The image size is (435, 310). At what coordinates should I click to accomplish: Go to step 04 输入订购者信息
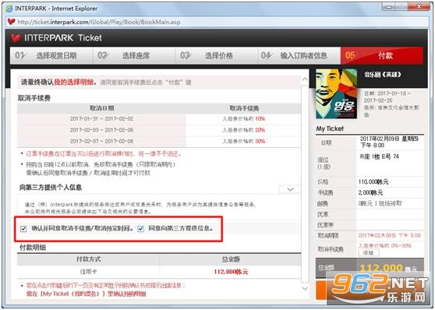click(x=299, y=55)
